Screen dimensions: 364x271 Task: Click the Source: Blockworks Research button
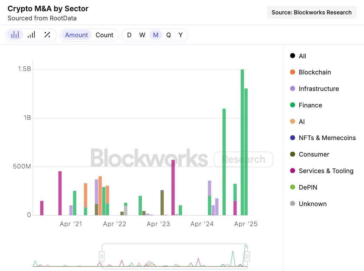point(312,12)
